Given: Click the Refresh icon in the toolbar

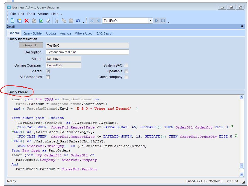Looking at the screenshot, I should coord(41,21).
